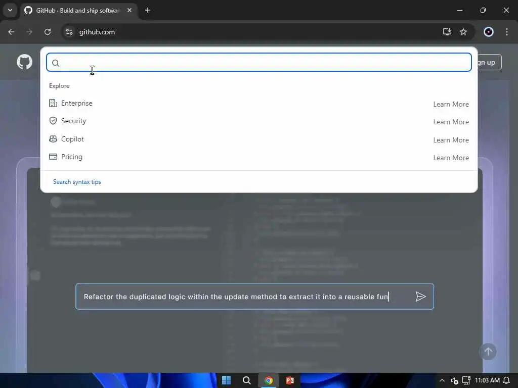Click the Pricing credit card icon
This screenshot has height=388, width=518.
(53, 157)
